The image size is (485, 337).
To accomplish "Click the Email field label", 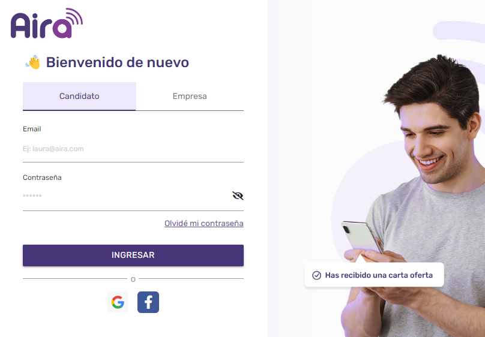I will tap(32, 129).
